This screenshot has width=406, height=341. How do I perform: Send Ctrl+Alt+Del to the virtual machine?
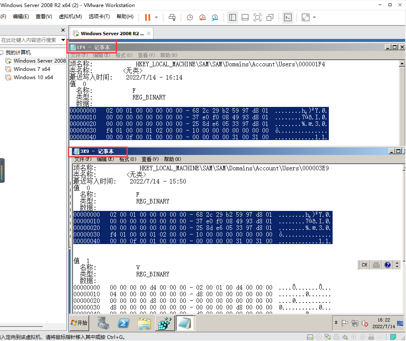tap(172, 17)
